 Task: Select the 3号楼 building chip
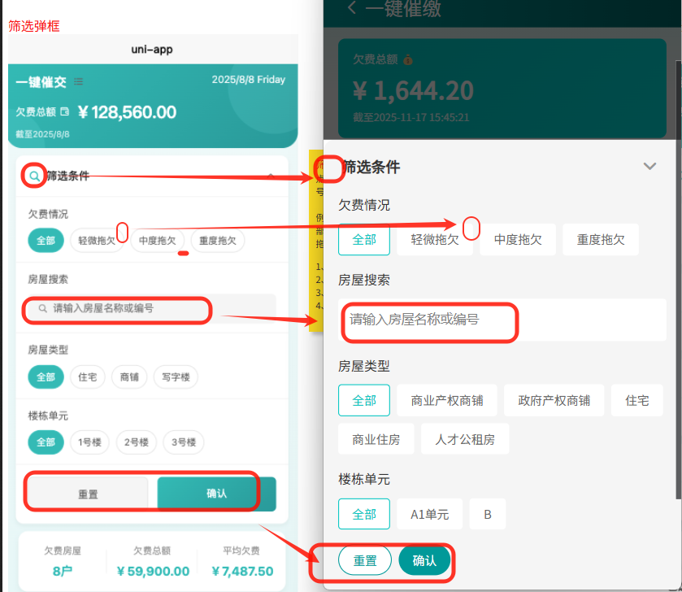(183, 442)
